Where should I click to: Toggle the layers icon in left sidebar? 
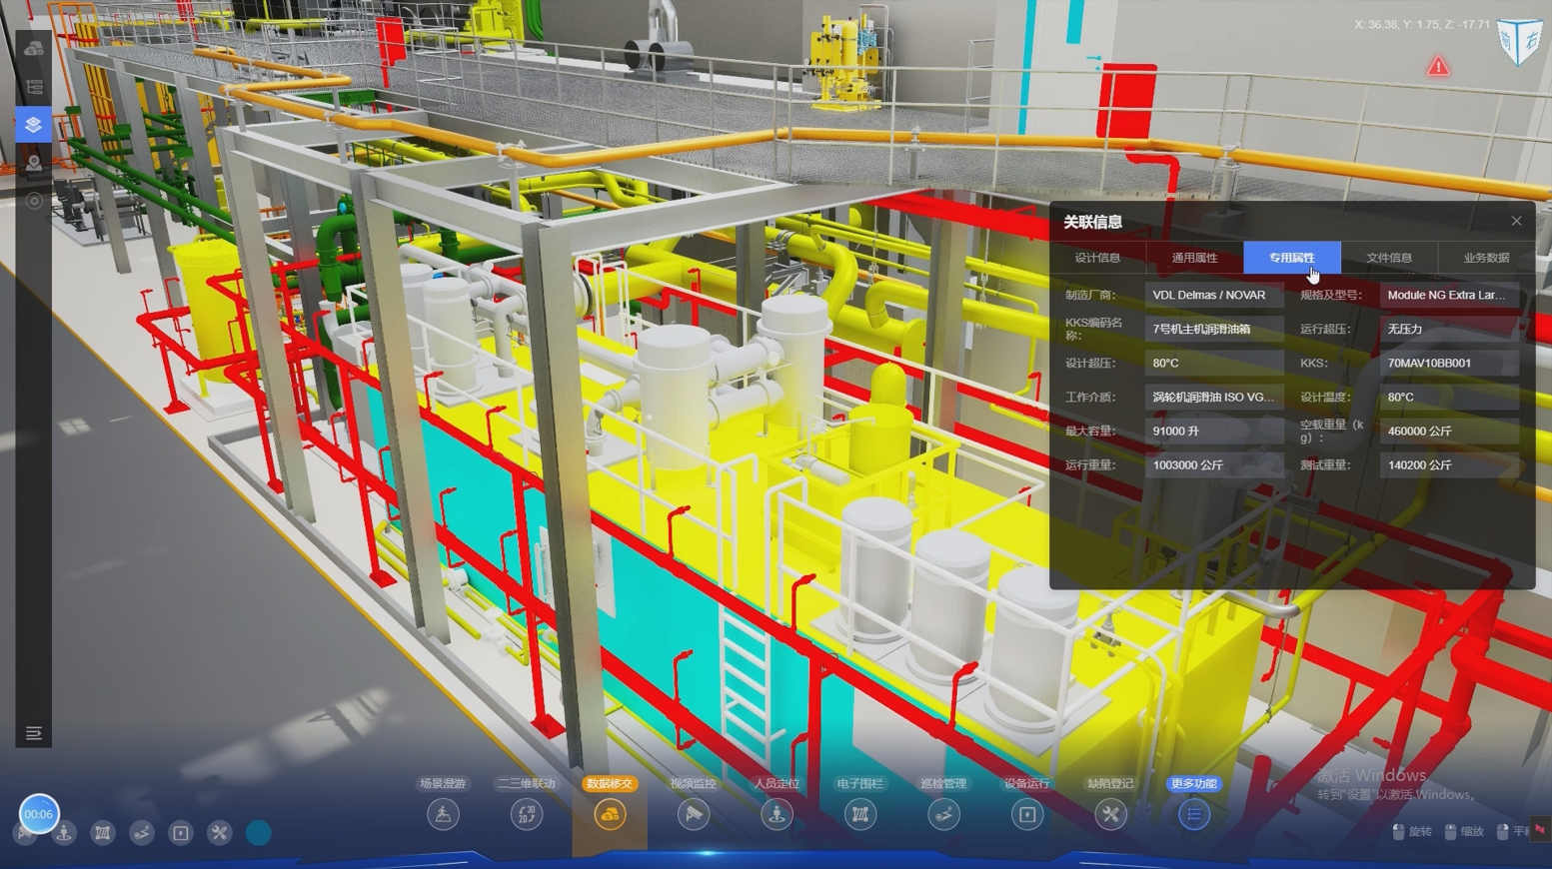pyautogui.click(x=33, y=125)
